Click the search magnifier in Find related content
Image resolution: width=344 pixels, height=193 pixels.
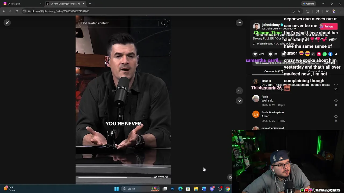(163, 23)
